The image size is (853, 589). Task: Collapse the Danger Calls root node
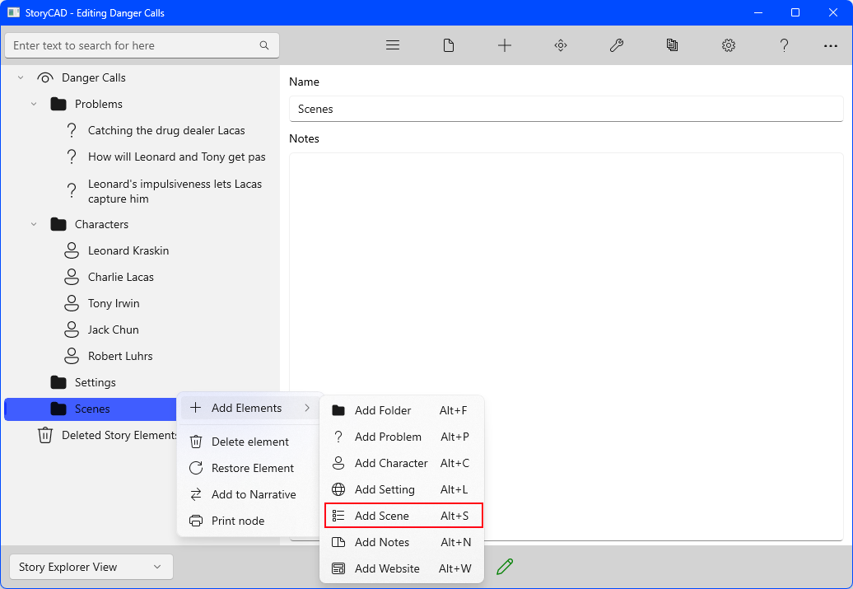21,77
